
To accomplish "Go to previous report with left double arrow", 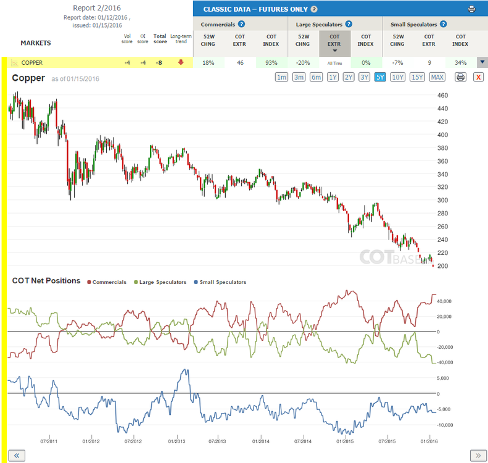I will (x=17, y=456).
